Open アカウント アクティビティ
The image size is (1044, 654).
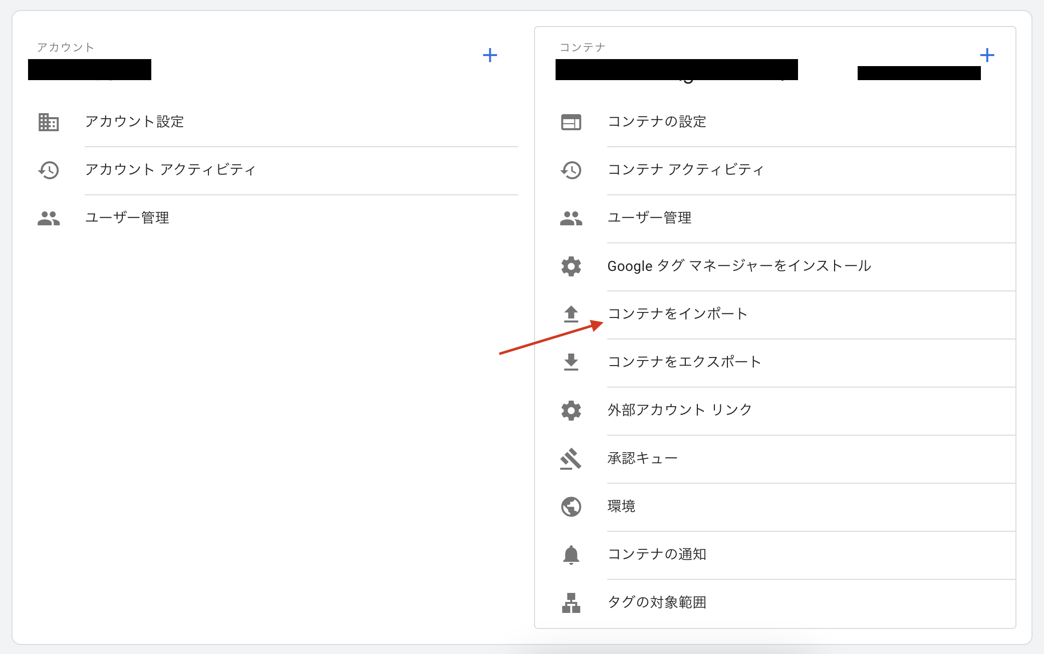coord(170,170)
